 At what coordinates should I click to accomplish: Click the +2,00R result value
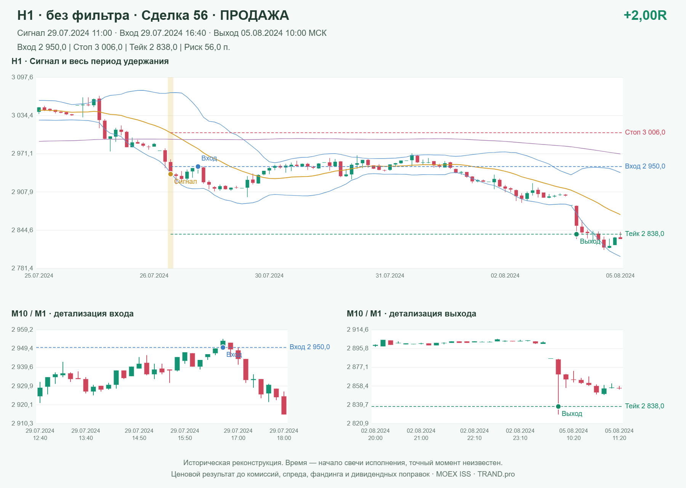tap(645, 15)
